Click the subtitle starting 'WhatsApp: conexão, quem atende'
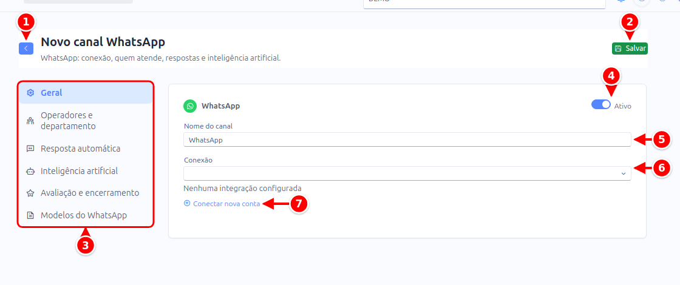Image resolution: width=680 pixels, height=285 pixels. 161,58
